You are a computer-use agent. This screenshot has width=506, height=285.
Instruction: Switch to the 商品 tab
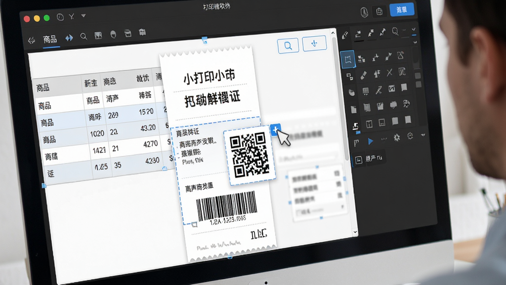pyautogui.click(x=50, y=40)
